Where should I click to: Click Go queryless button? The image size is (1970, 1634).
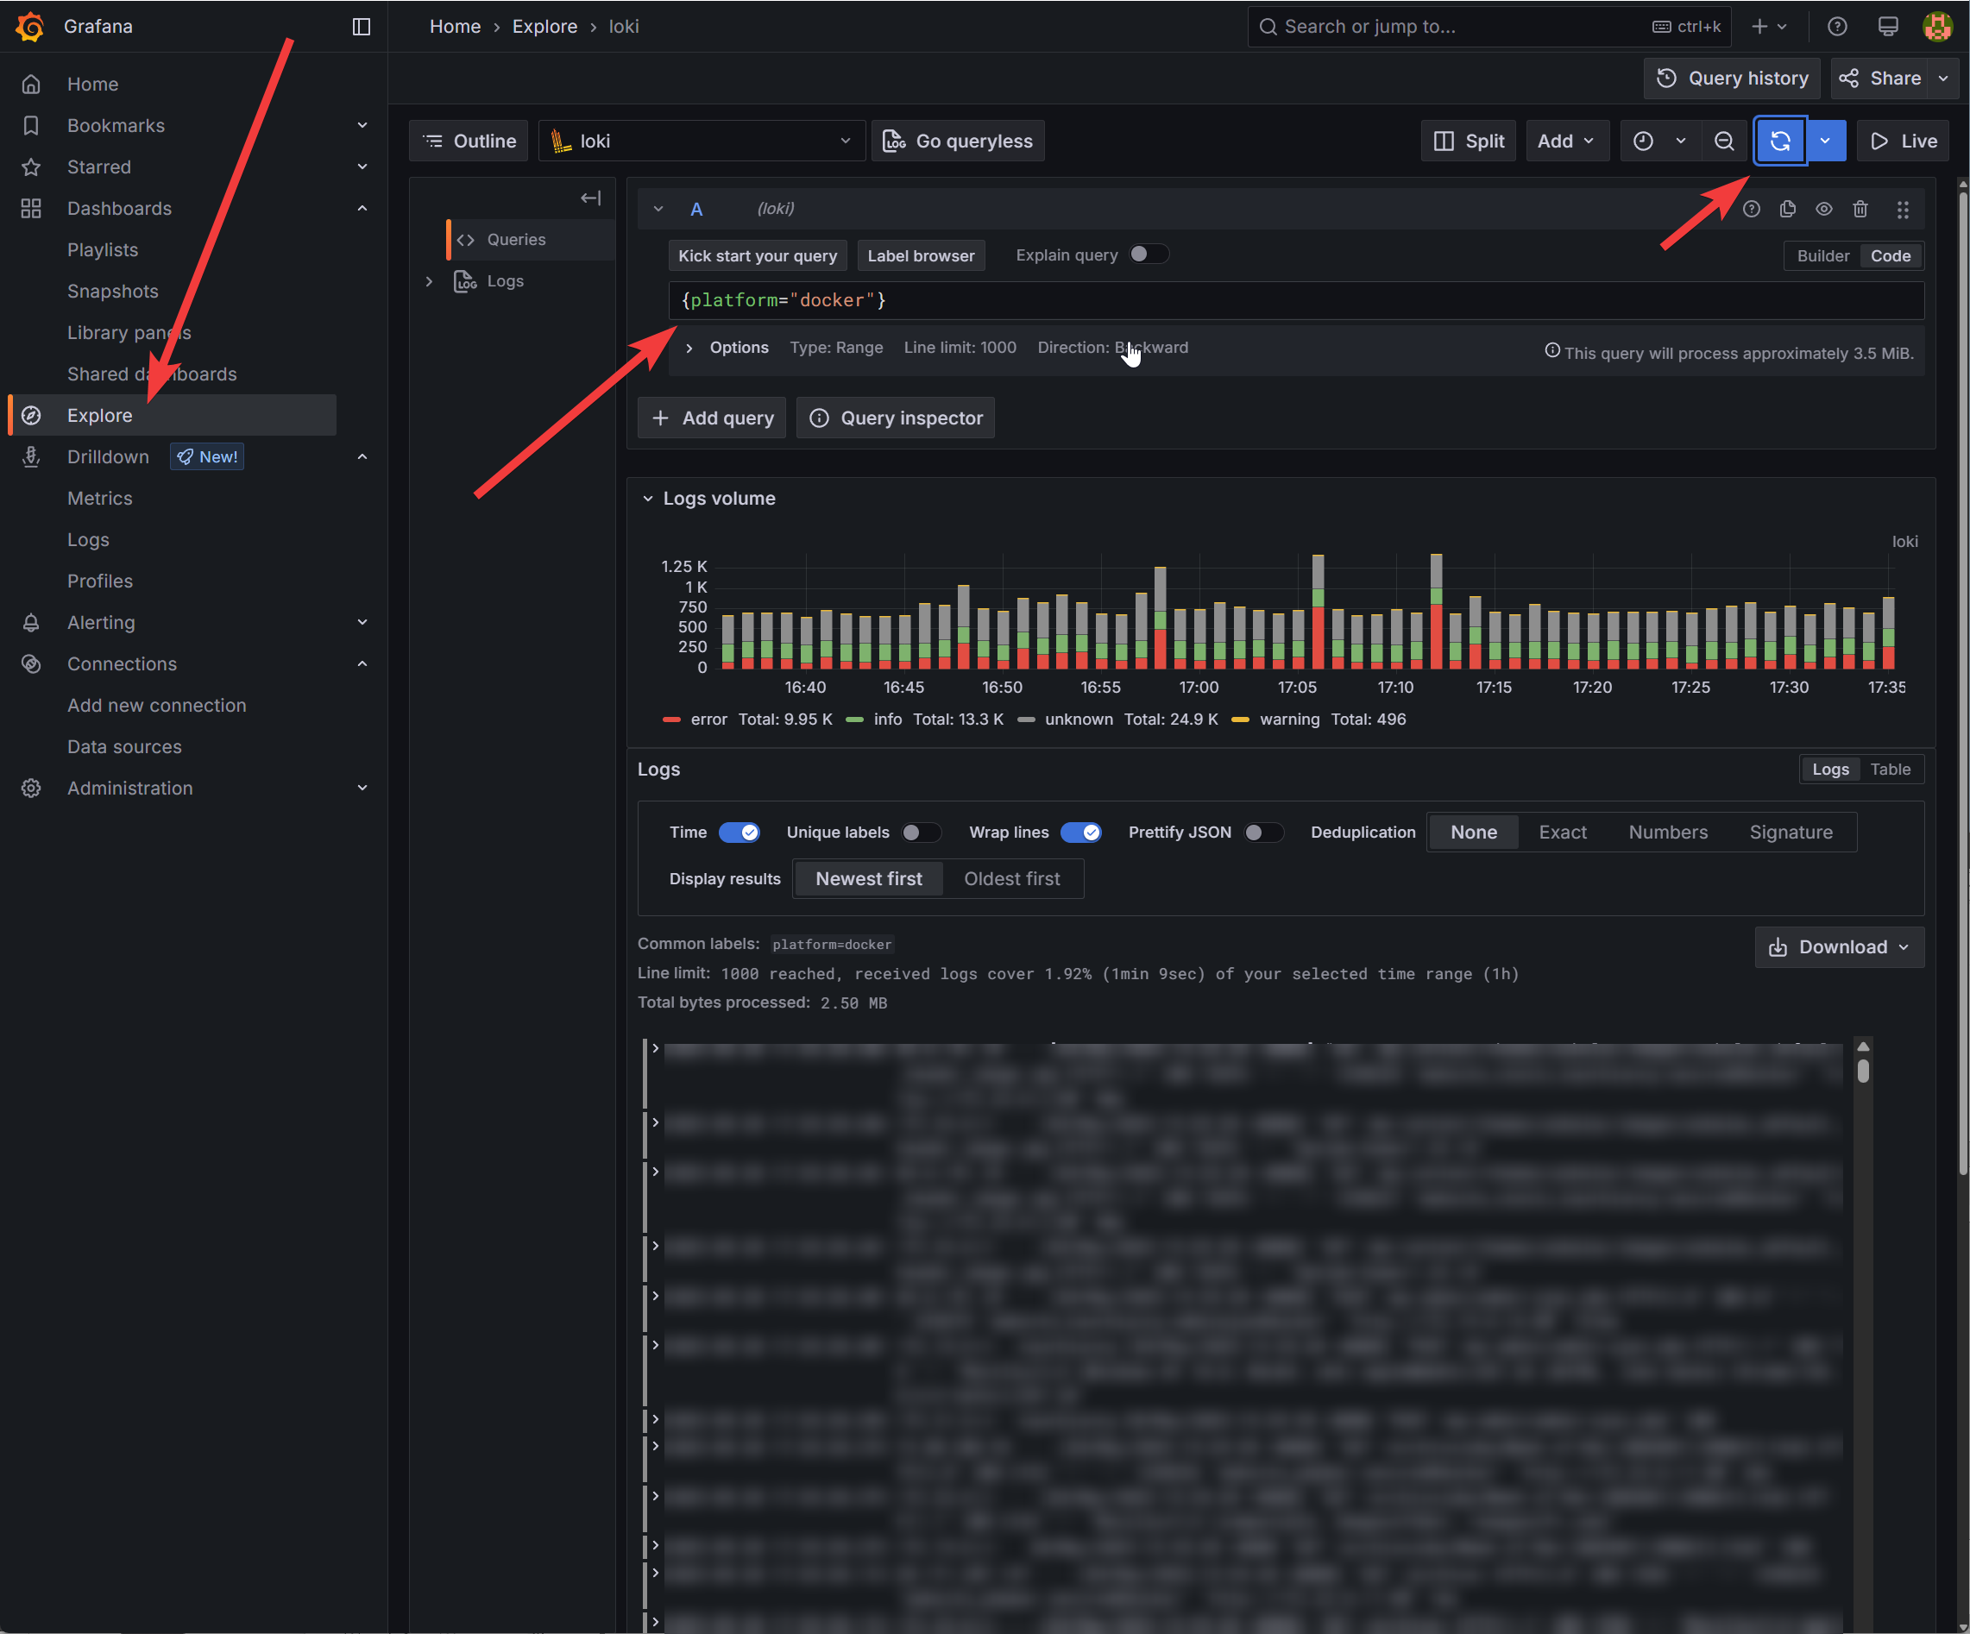pyautogui.click(x=958, y=141)
